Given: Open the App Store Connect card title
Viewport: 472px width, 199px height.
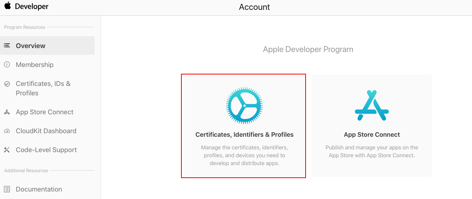Looking at the screenshot, I should [x=372, y=135].
